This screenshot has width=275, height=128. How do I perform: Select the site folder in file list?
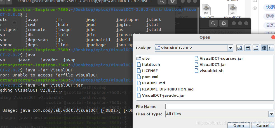(x=143, y=58)
